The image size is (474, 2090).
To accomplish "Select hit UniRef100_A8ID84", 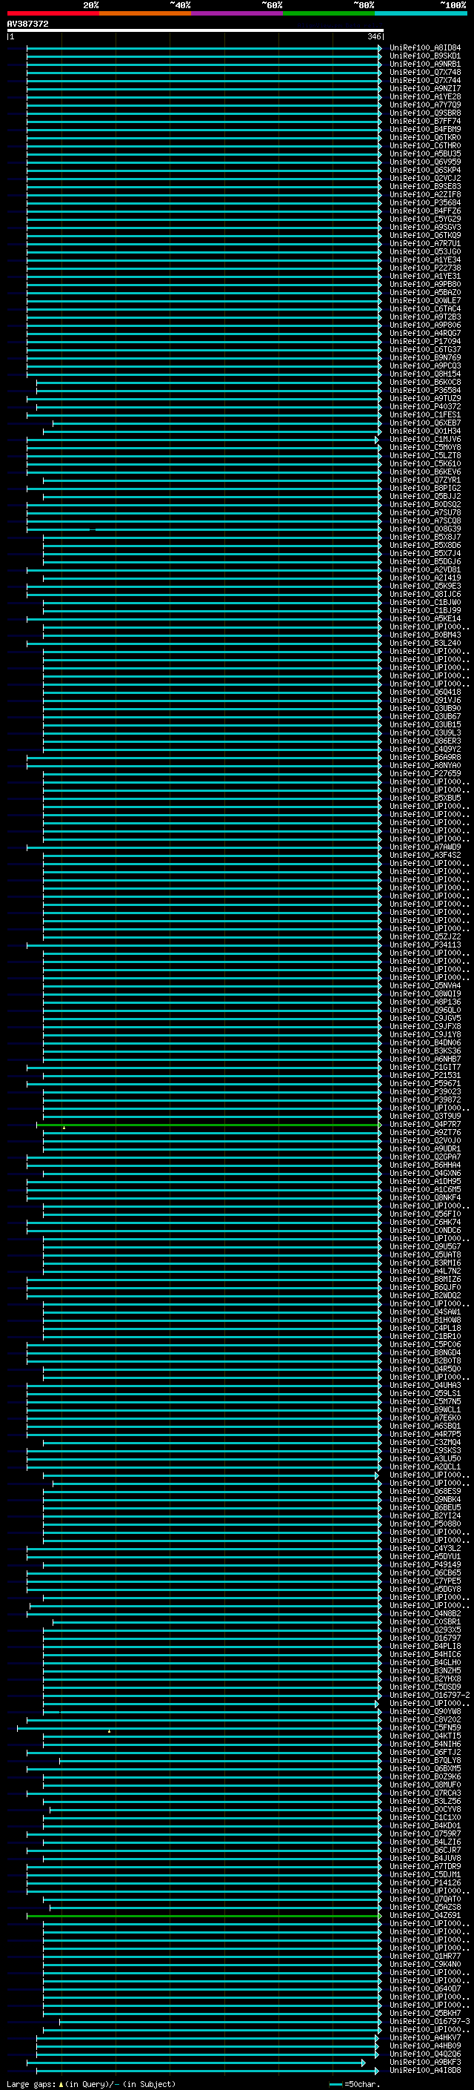I will click(x=424, y=48).
